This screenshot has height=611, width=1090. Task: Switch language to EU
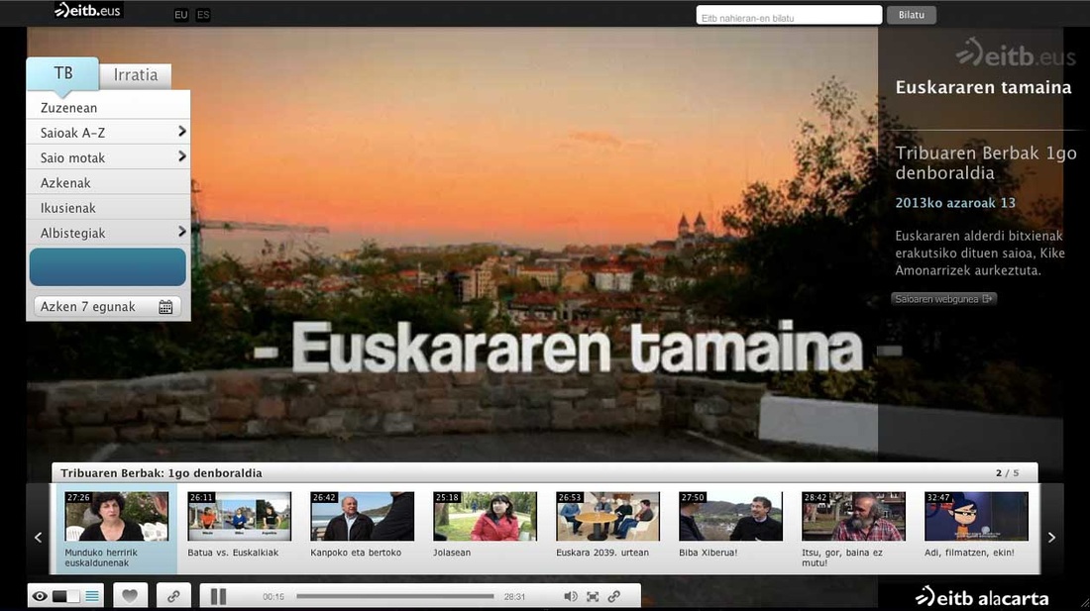tap(180, 15)
